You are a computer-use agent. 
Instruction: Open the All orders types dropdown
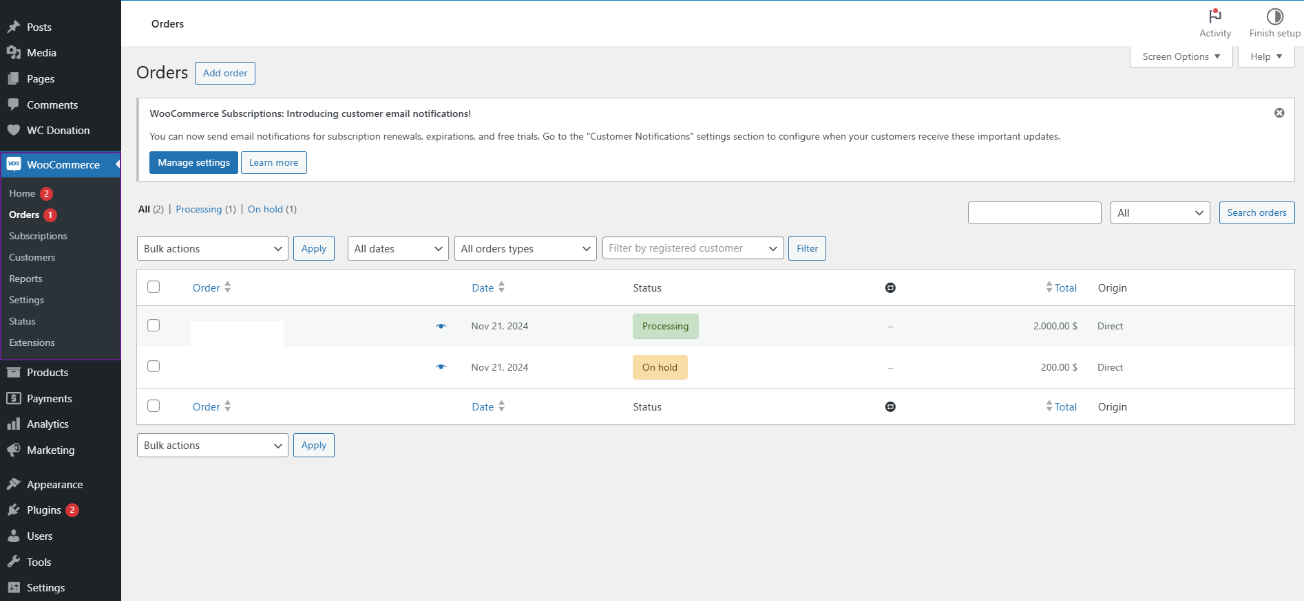click(x=525, y=248)
